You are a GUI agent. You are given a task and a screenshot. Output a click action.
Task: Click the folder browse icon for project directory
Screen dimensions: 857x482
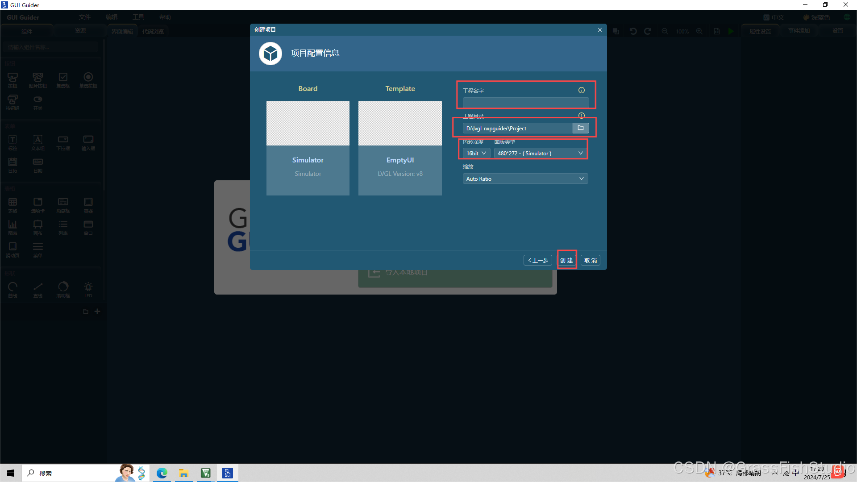pyautogui.click(x=580, y=128)
